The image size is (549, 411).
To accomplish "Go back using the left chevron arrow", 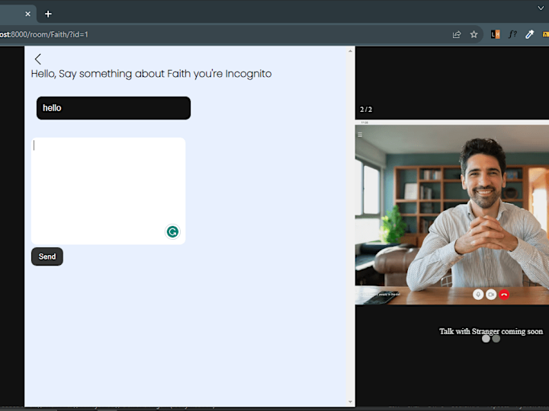I will click(x=38, y=59).
